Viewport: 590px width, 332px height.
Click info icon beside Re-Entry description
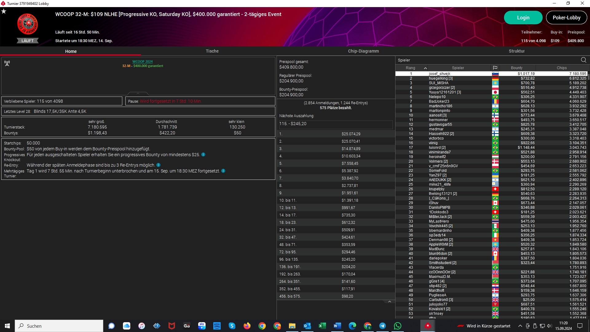coord(158,165)
